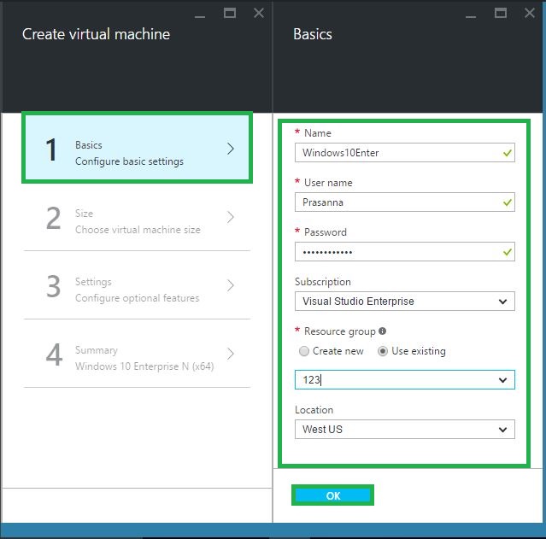Viewport: 546px width, 539px height.
Task: Click the User name field green checkmark
Action: tap(507, 202)
